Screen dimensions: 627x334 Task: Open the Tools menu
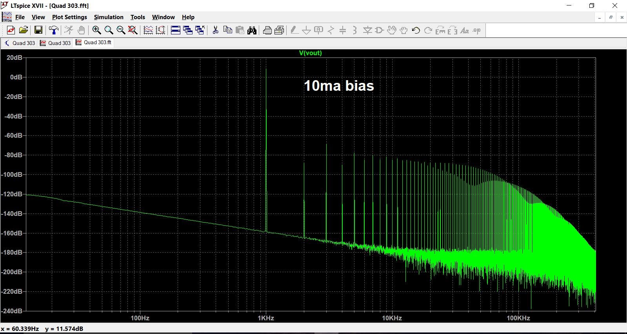click(x=138, y=17)
